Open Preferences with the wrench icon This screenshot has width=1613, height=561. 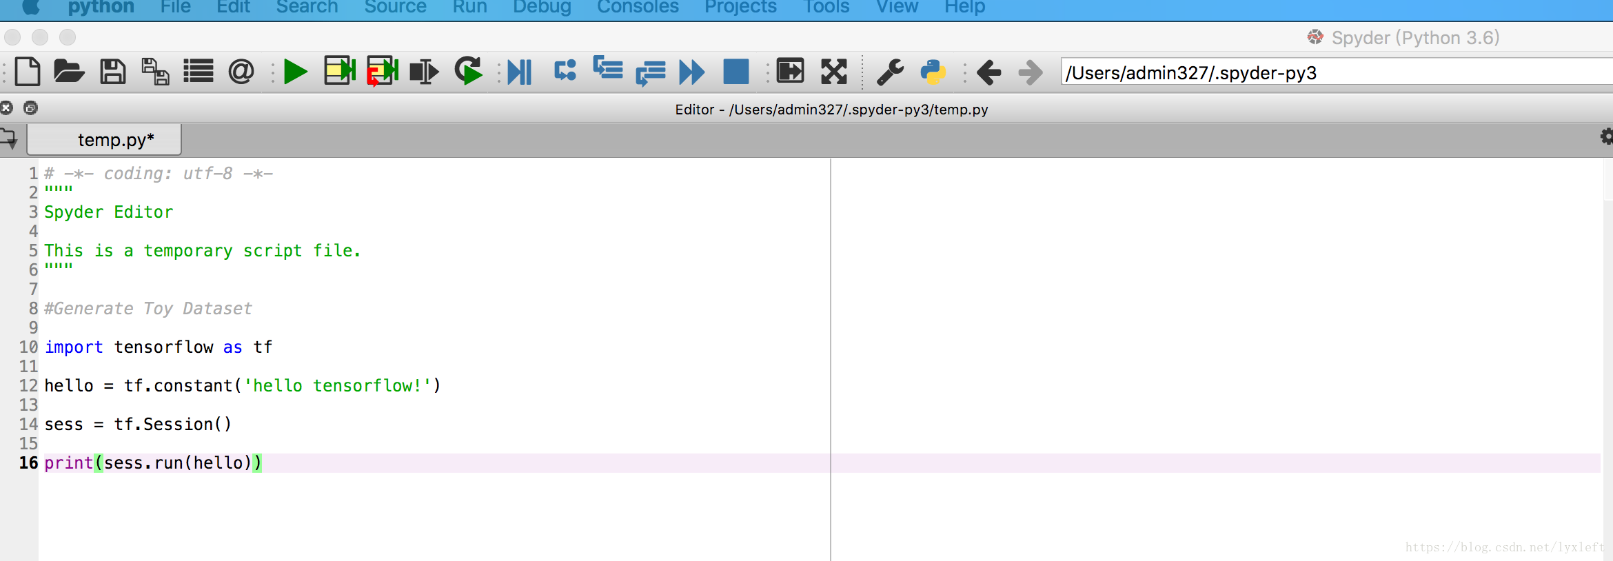point(890,72)
